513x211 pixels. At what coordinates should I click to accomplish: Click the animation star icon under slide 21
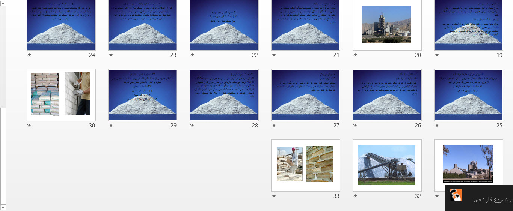[x=274, y=55]
